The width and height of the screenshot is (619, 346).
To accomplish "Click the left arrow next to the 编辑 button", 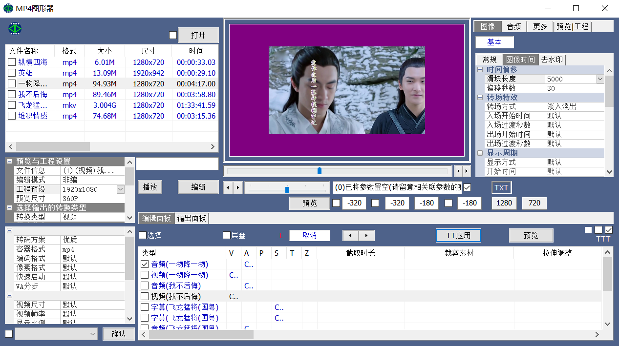I will (228, 187).
